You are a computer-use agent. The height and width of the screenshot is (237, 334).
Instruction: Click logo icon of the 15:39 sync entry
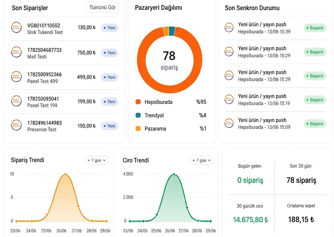click(x=229, y=27)
